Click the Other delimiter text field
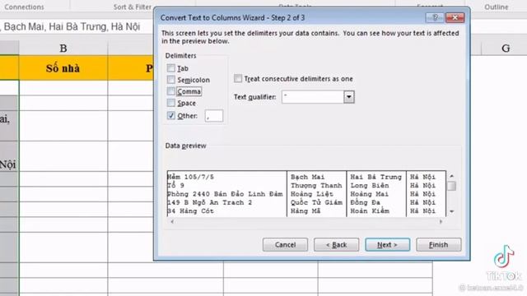The height and width of the screenshot is (296, 527). [x=214, y=116]
